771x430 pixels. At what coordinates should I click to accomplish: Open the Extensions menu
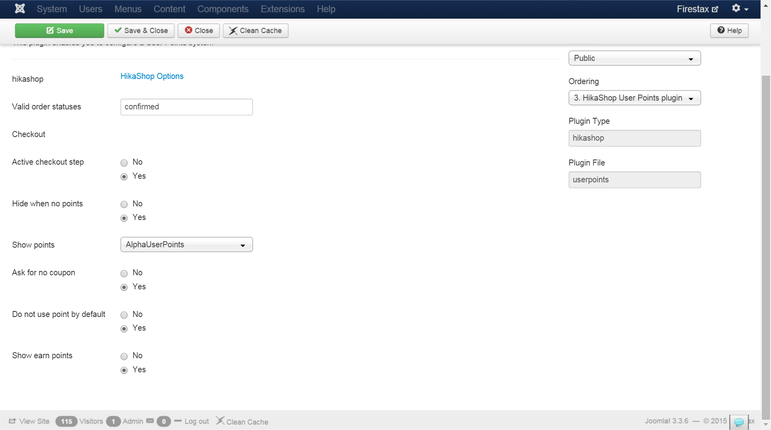click(283, 9)
